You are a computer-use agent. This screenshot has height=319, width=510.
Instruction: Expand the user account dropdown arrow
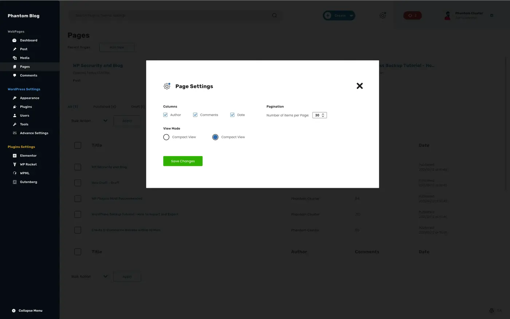[x=492, y=15]
